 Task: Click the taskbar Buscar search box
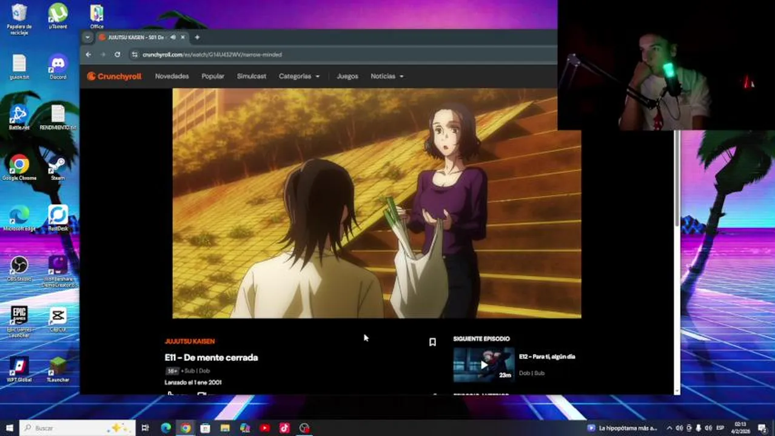77,428
